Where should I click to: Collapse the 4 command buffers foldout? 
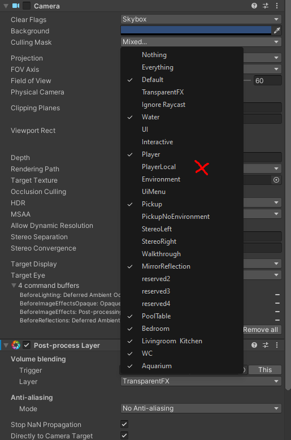[14, 286]
